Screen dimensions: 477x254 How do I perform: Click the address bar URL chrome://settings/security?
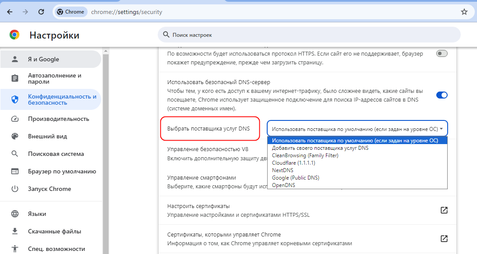127,12
